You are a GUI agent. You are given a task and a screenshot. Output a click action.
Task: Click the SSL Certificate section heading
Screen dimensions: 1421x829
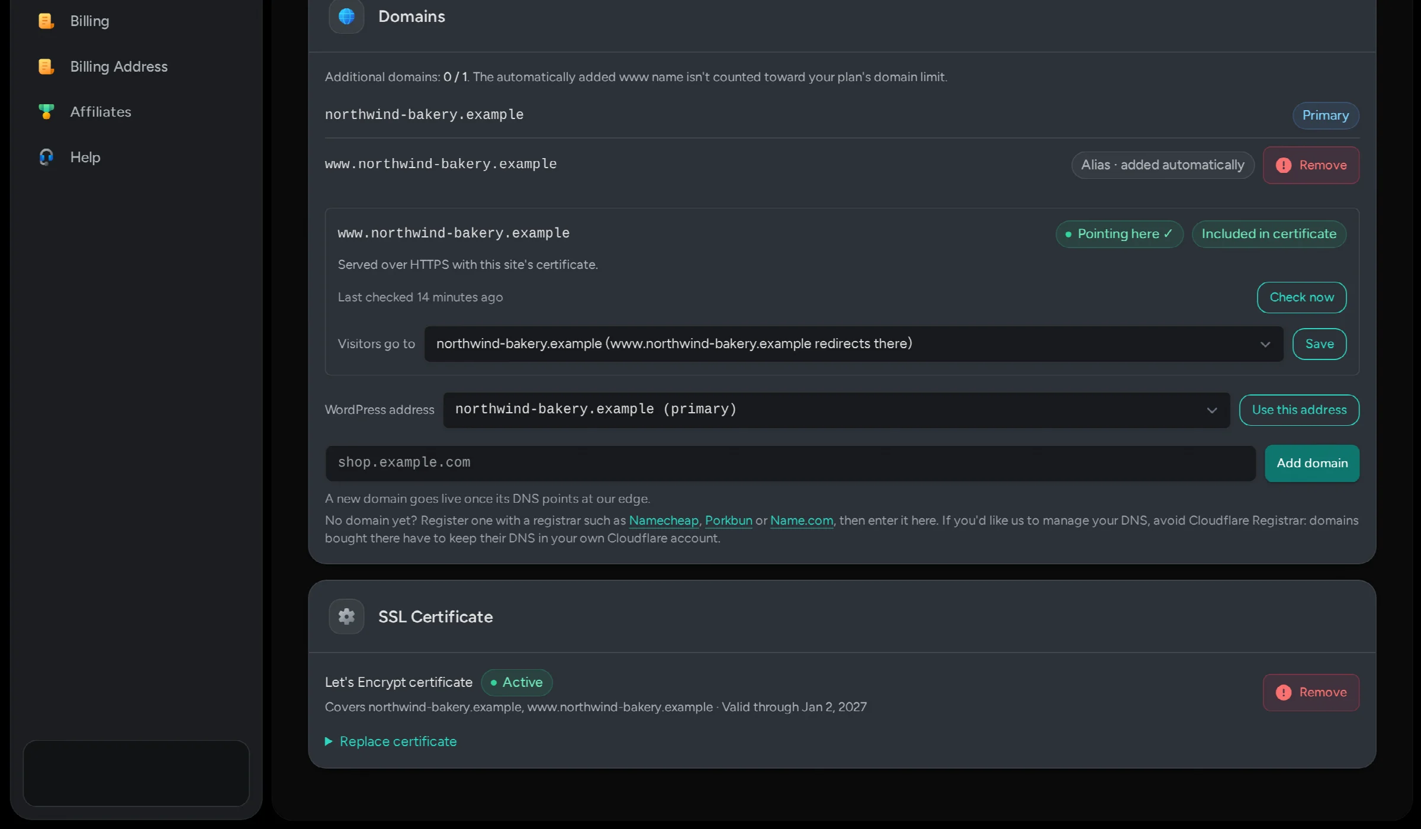[435, 616]
